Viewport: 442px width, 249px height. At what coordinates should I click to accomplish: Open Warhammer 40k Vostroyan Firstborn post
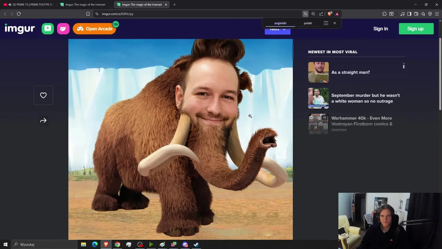pos(362,124)
